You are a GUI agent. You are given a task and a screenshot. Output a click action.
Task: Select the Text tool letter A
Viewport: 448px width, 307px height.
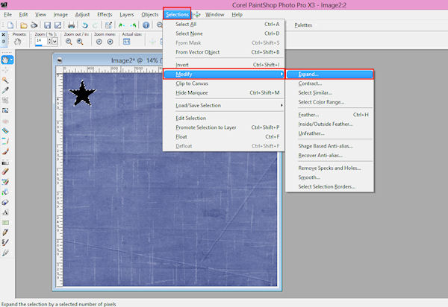click(5, 212)
